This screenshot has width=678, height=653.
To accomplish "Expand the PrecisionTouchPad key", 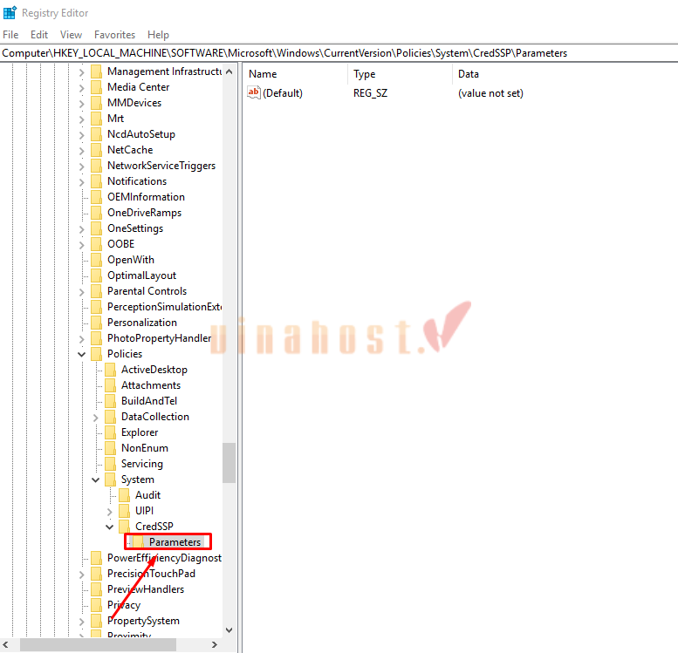I will (82, 575).
